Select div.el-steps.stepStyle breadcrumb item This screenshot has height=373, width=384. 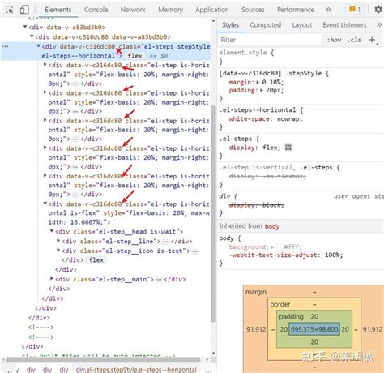tap(136, 369)
